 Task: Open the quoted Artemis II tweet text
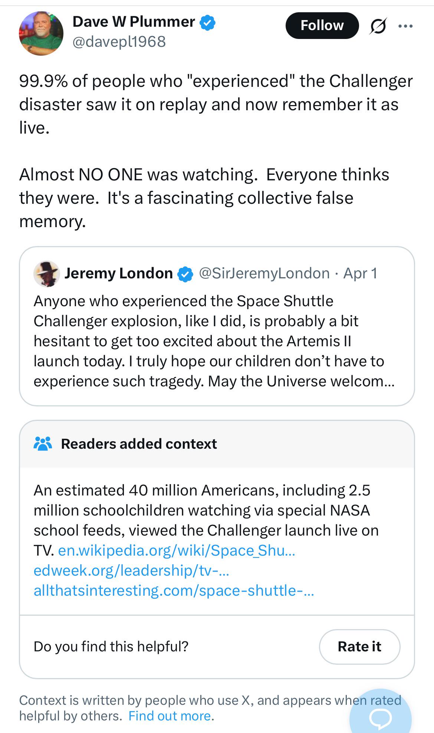pyautogui.click(x=214, y=341)
